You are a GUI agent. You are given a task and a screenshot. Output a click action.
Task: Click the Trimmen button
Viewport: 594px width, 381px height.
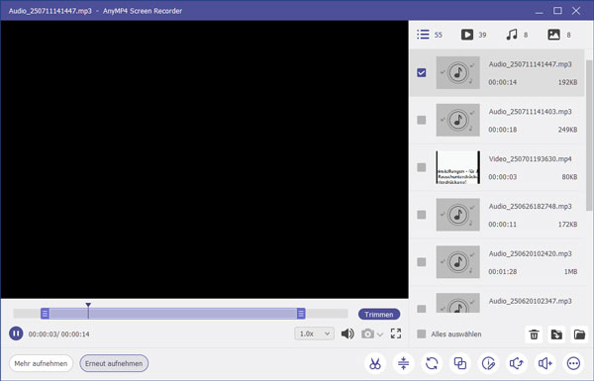(x=379, y=315)
